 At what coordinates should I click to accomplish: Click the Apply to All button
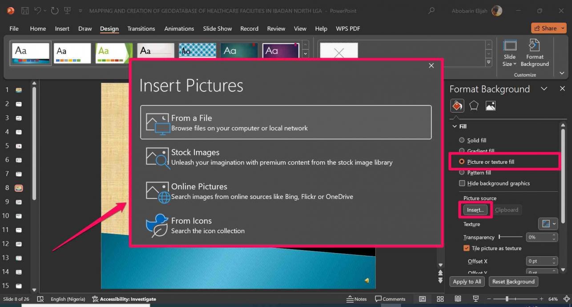coord(467,282)
